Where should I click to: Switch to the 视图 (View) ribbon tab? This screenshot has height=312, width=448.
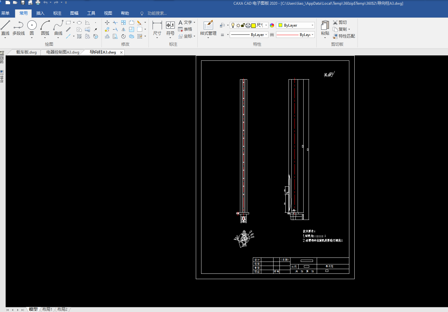(108, 13)
